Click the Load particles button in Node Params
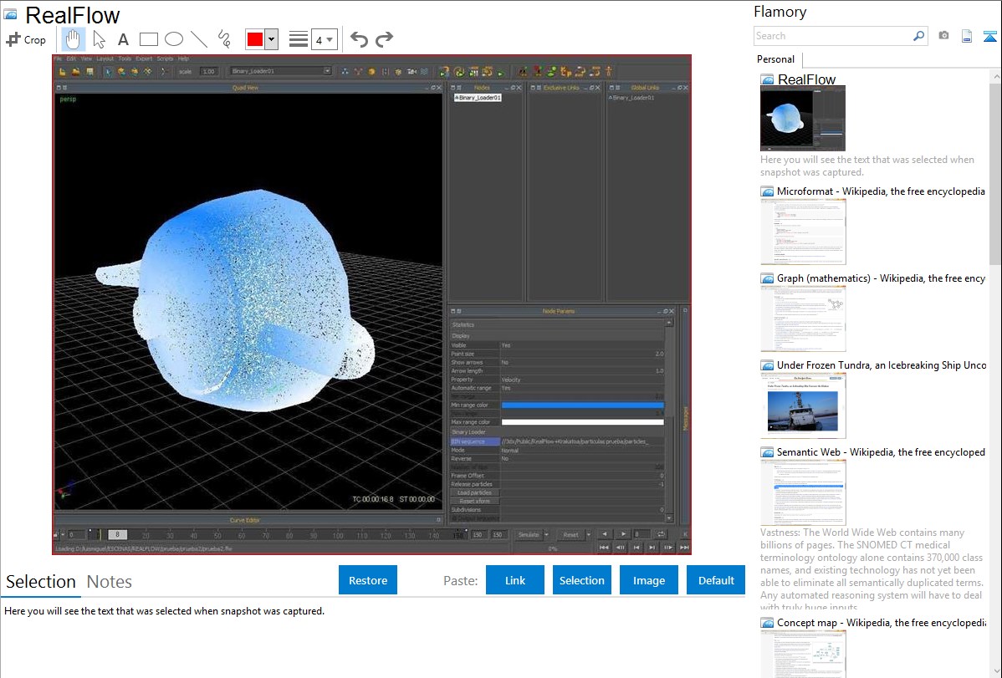This screenshot has height=678, width=1002. [x=475, y=492]
